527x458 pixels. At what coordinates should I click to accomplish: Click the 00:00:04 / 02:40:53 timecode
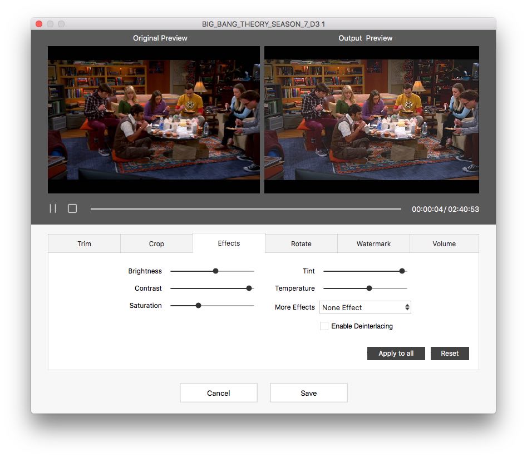tap(445, 209)
